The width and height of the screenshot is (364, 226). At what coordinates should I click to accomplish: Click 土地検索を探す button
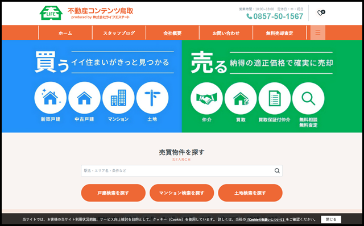(x=250, y=193)
